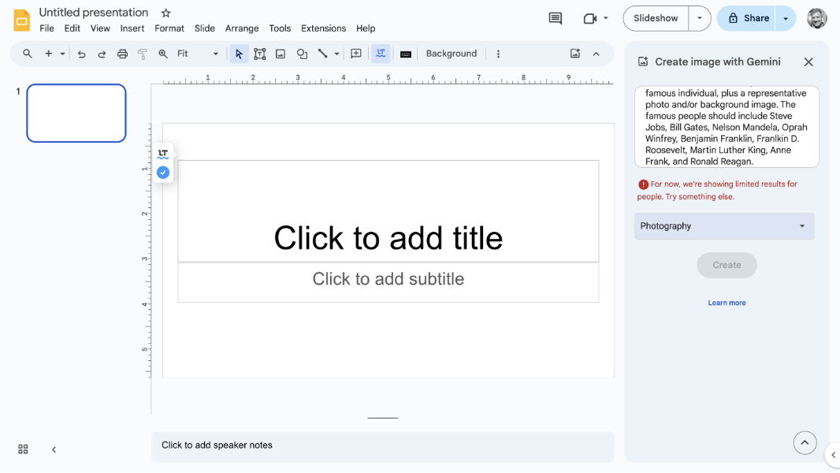Click the Insert image icon
Image resolution: width=840 pixels, height=473 pixels.
281,54
